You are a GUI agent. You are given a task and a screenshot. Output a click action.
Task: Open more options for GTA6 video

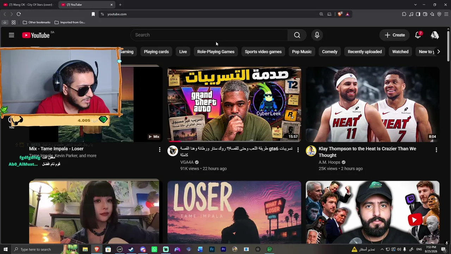(x=298, y=150)
